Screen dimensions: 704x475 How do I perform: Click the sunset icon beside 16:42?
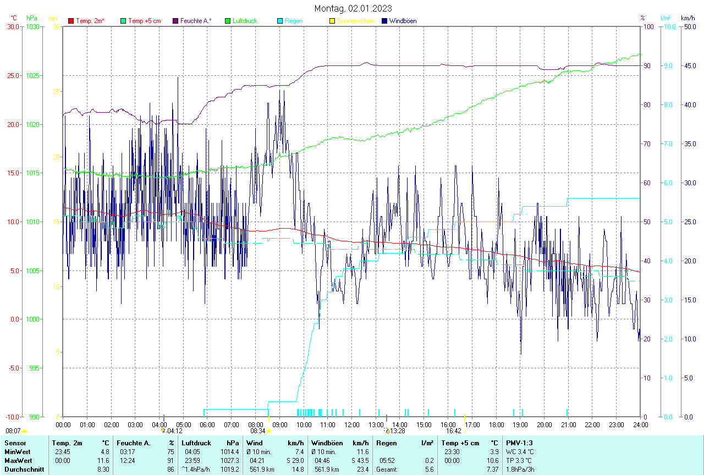point(465,432)
